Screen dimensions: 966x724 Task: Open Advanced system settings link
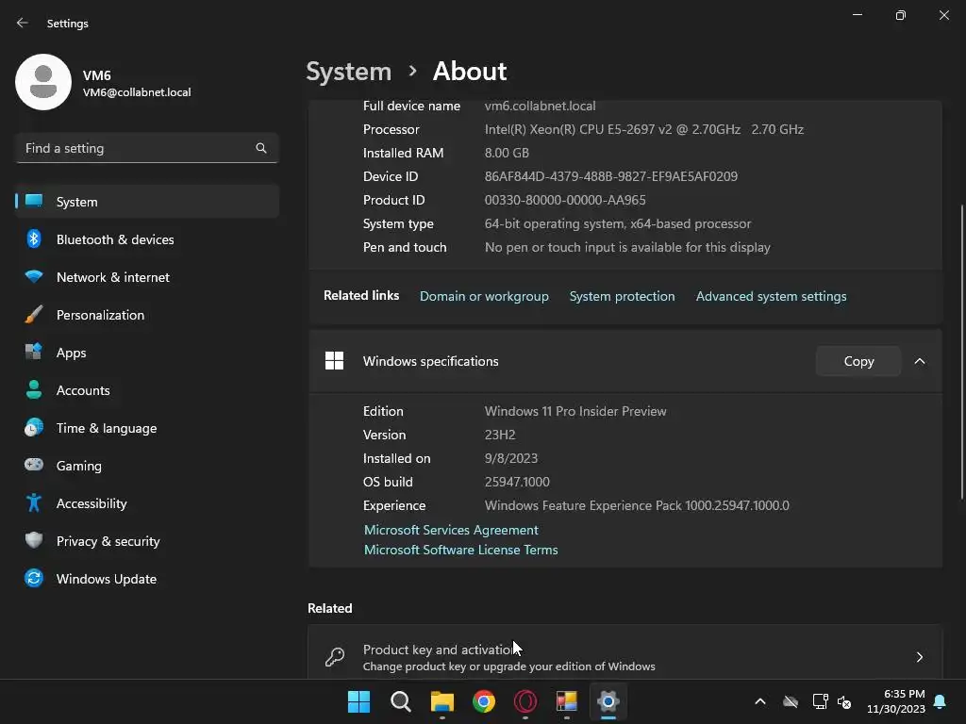tap(772, 296)
